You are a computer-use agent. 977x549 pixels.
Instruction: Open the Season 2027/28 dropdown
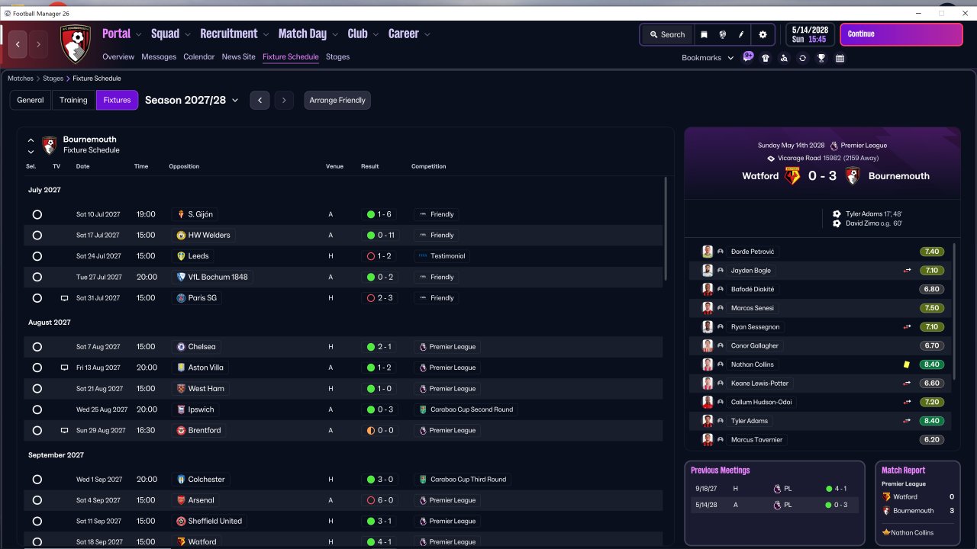click(x=192, y=100)
